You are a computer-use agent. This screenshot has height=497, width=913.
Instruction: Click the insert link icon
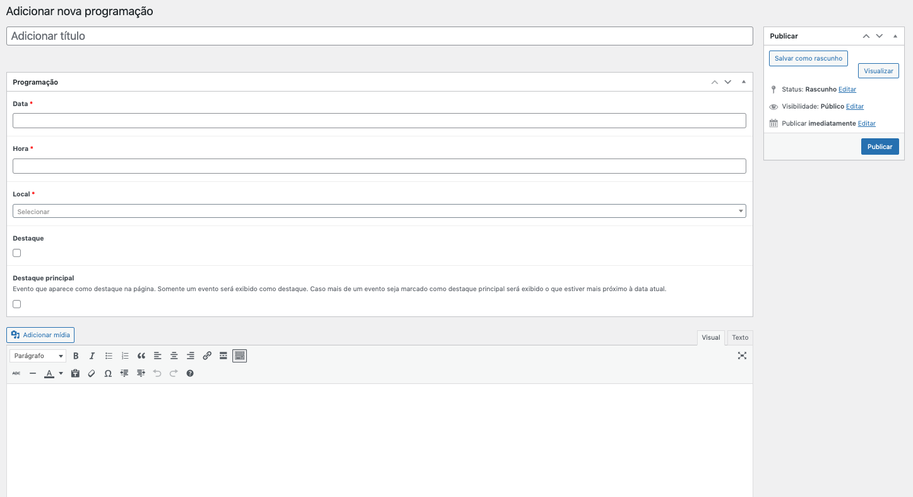point(206,356)
